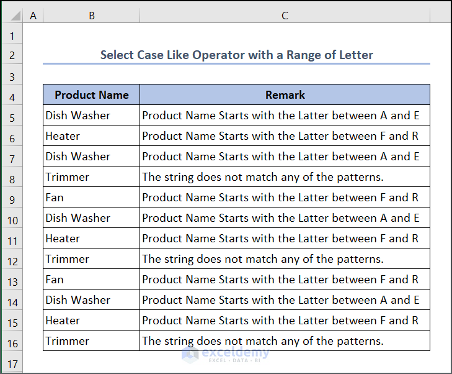Select row 12 header
Screen dimensions: 452x374
click(x=12, y=261)
